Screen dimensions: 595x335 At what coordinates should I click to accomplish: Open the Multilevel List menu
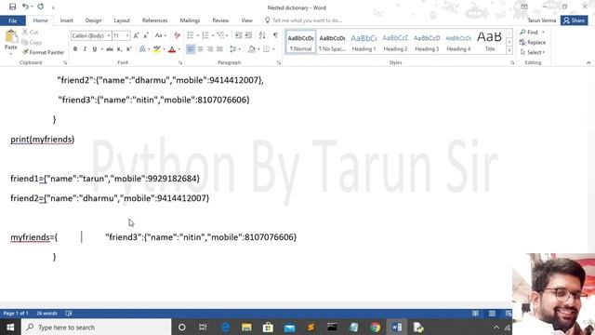point(222,35)
